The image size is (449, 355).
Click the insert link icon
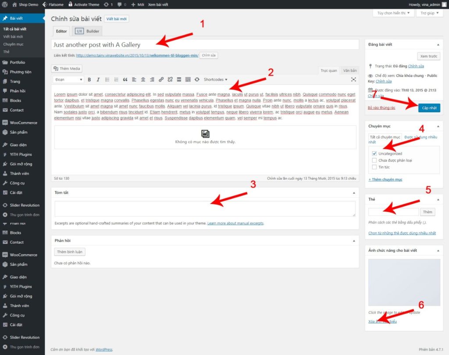coord(161,79)
